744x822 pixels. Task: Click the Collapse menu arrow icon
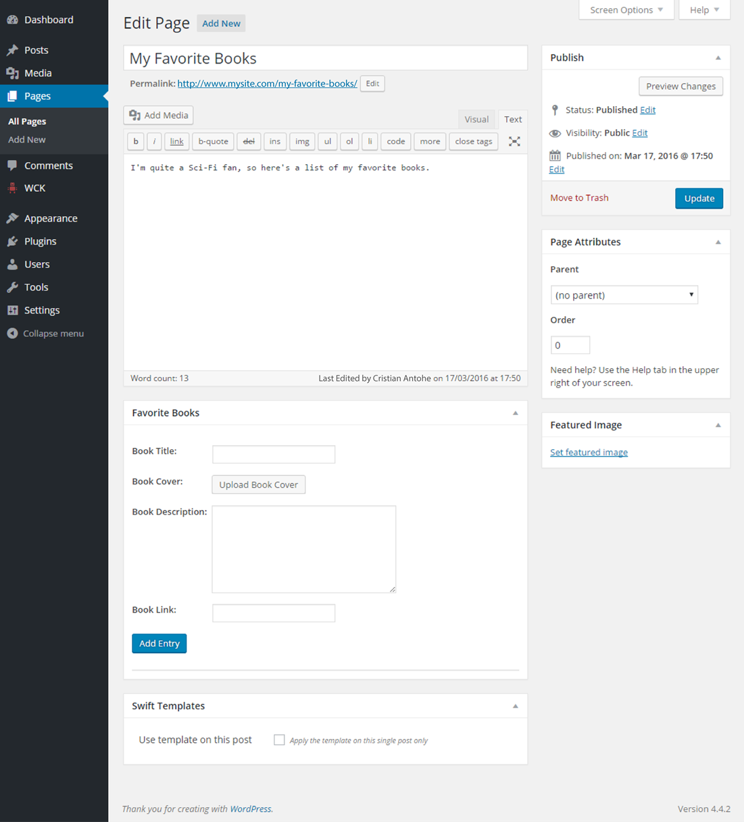pos(12,333)
